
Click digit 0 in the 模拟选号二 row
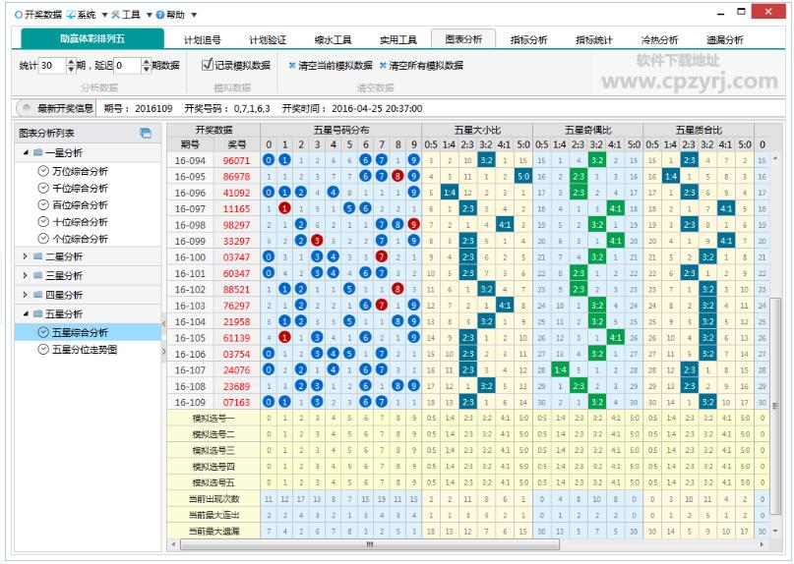coord(269,434)
